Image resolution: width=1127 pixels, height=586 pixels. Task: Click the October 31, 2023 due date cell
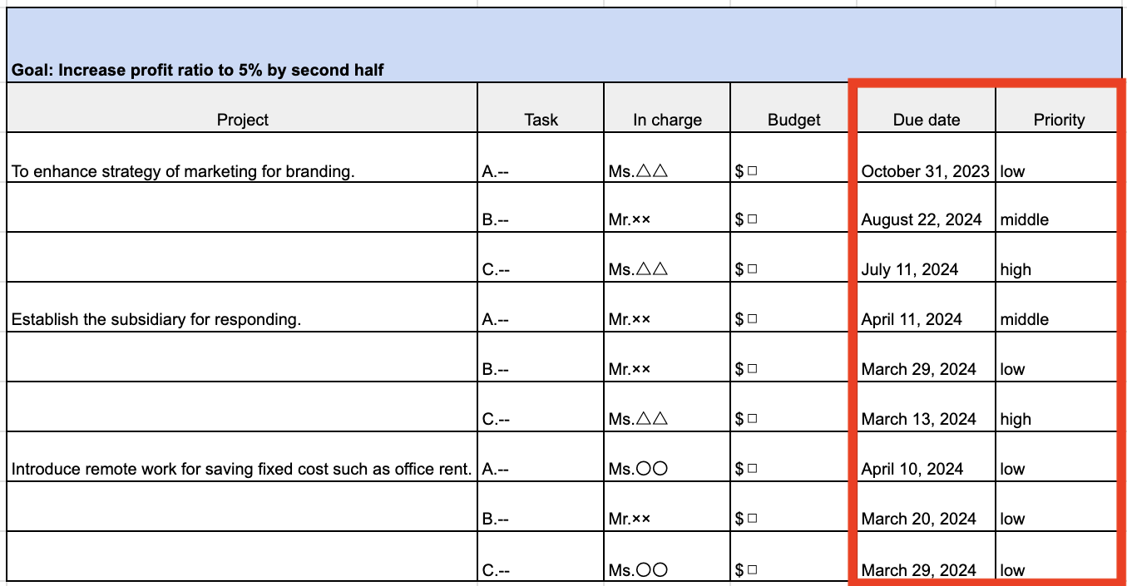point(925,172)
